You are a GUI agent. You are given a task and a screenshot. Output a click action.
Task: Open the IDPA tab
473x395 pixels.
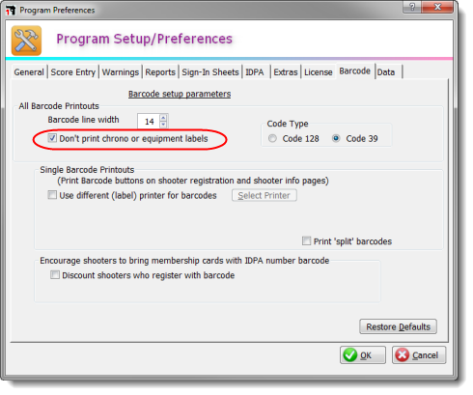coord(255,72)
